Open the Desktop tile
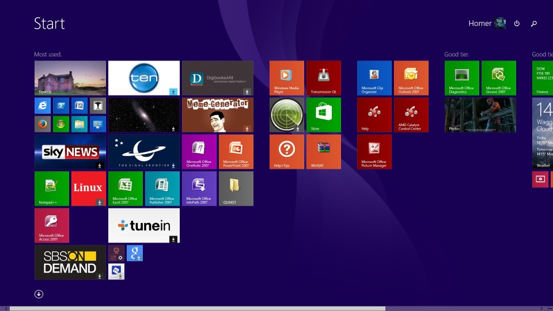 70,78
